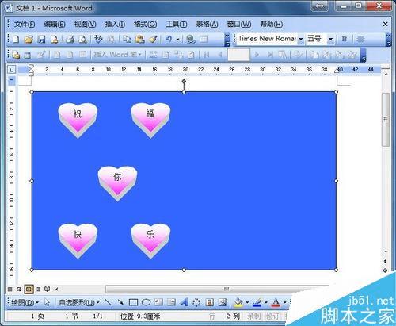The height and width of the screenshot is (326, 396).
Task: Select the heart shape labeled 你
Action: [x=117, y=183]
